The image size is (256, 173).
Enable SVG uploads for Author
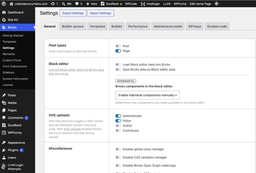[118, 126]
